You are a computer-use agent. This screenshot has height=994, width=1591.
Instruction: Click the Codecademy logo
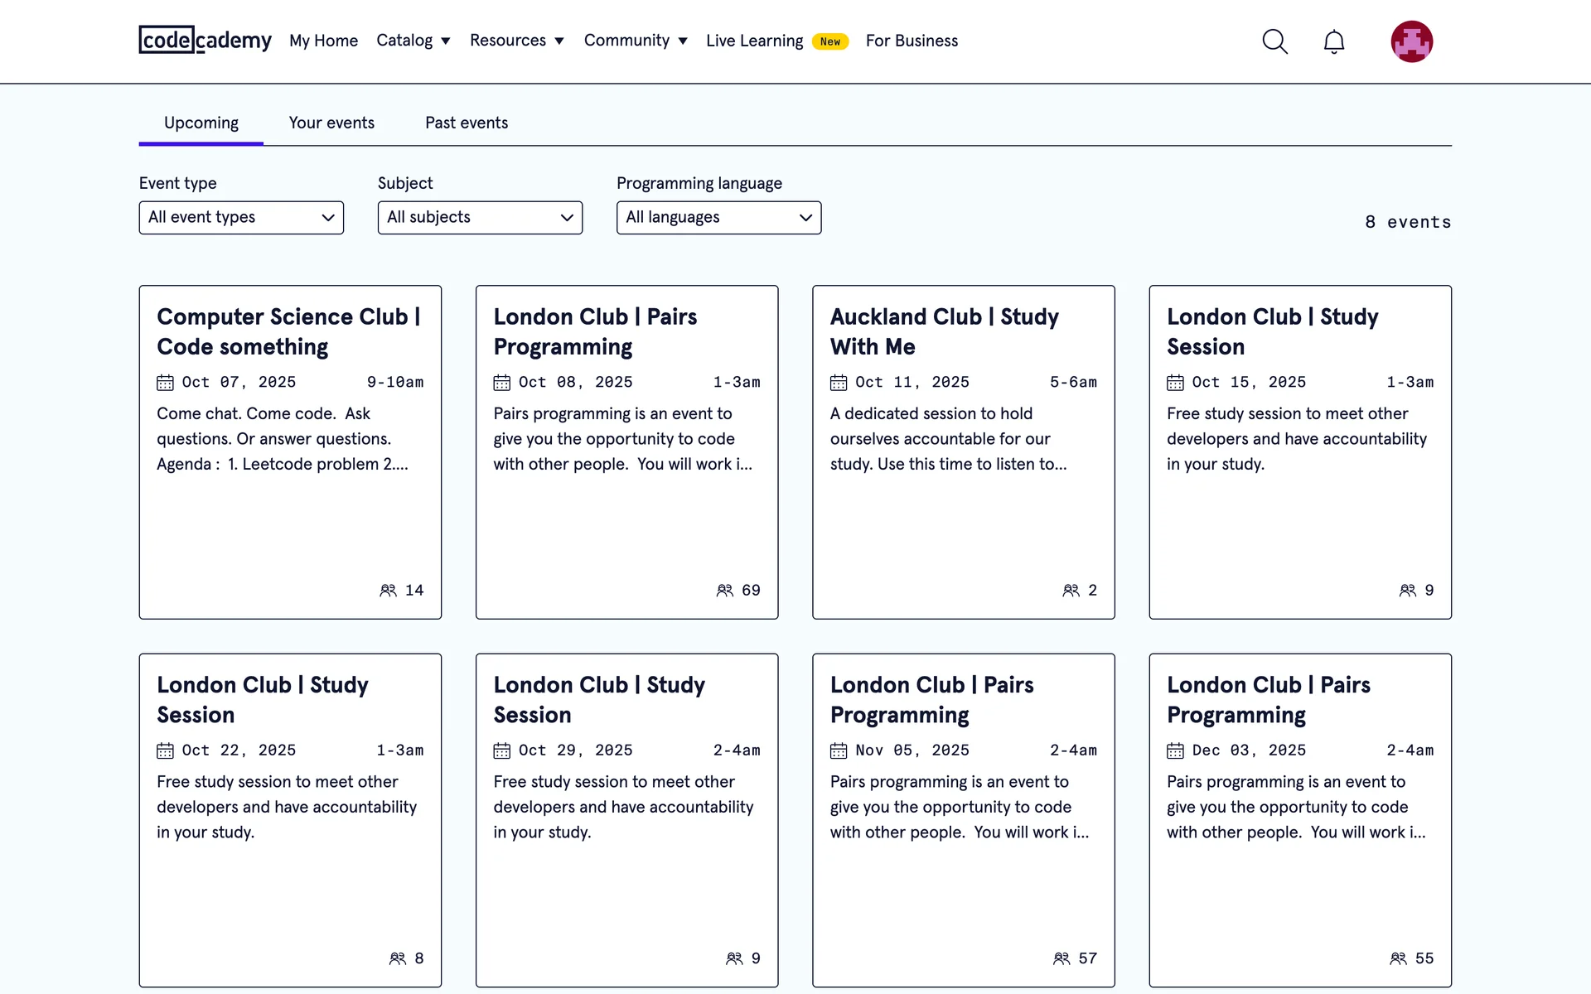(205, 40)
